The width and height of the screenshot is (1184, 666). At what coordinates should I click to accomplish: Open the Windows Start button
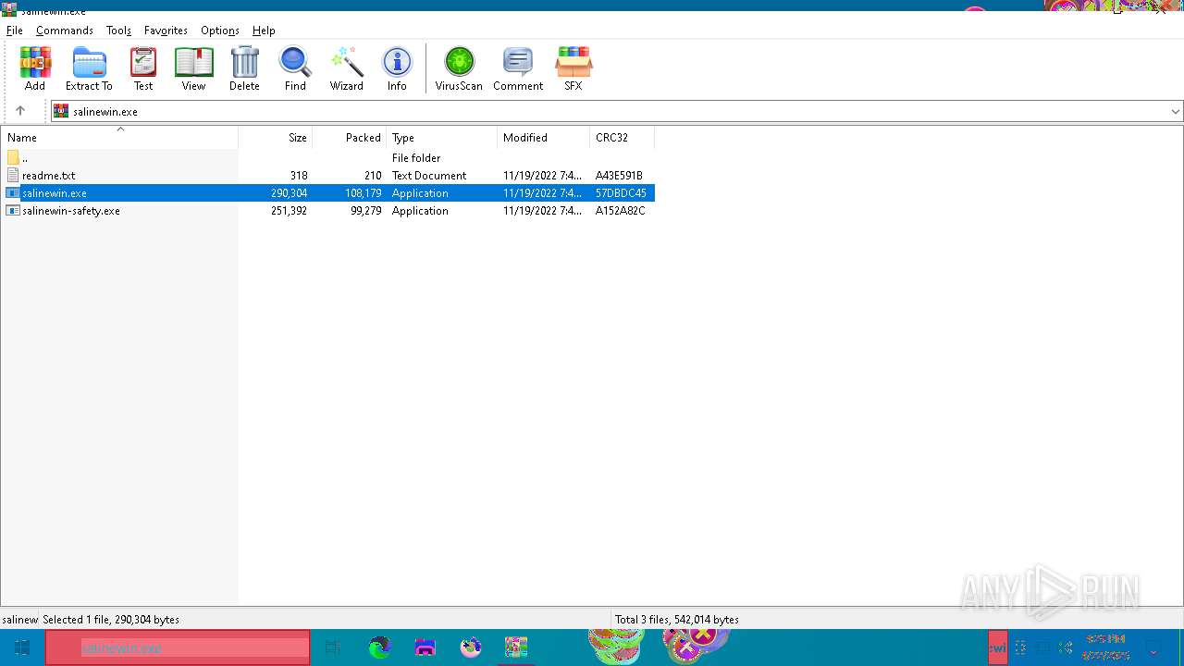coord(22,647)
